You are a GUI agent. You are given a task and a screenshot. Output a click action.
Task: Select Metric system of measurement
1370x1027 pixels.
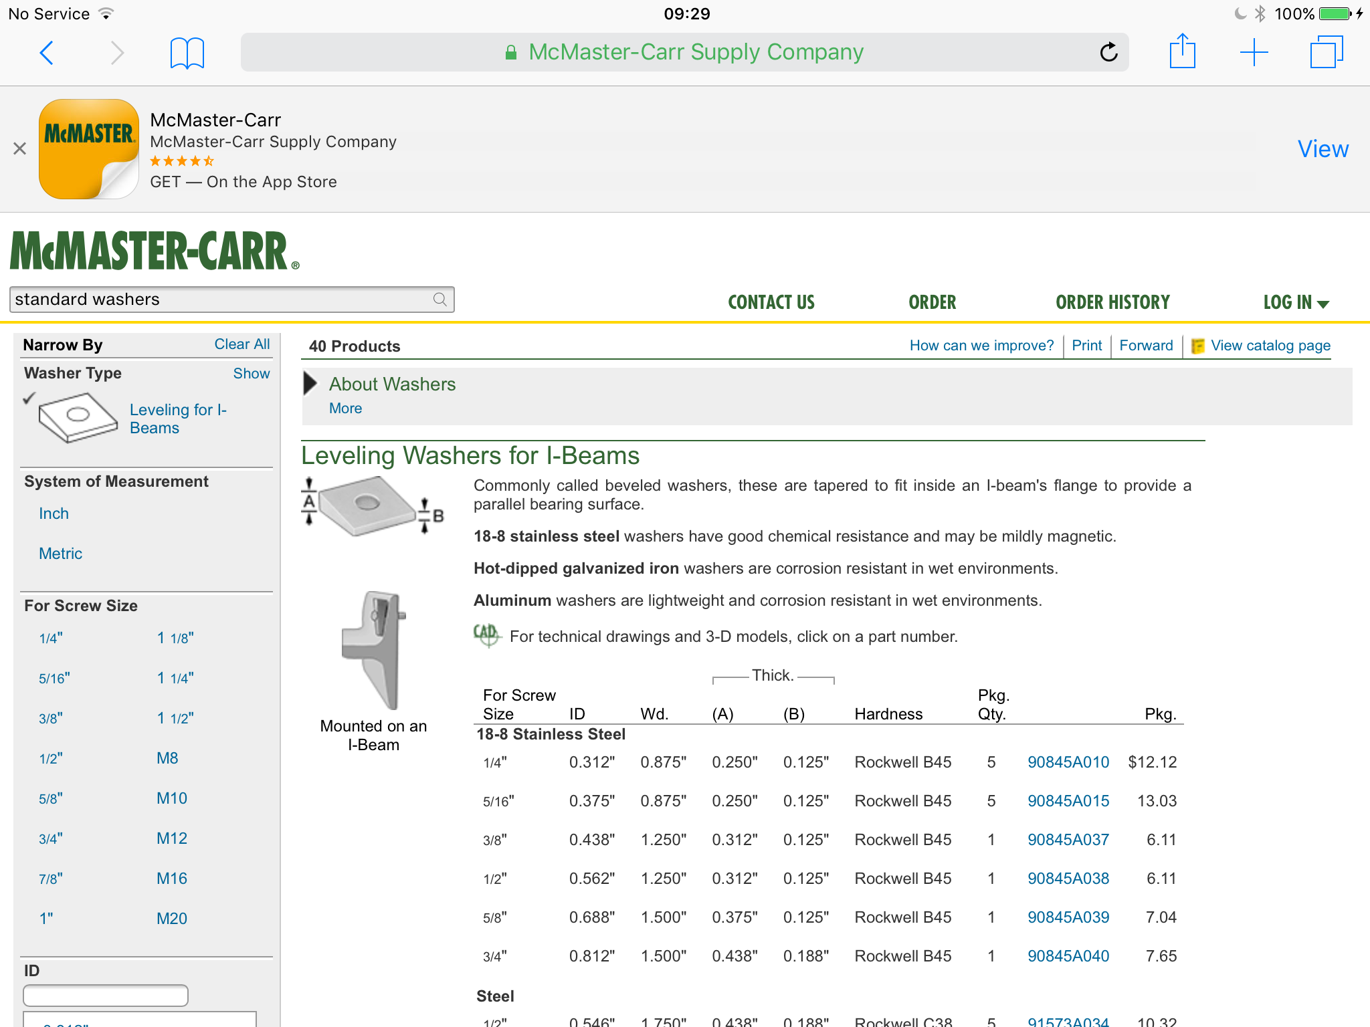60,554
